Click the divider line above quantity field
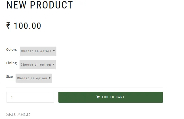Image resolution: width=184 pixels, height=119 pixels. [x=84, y=87]
